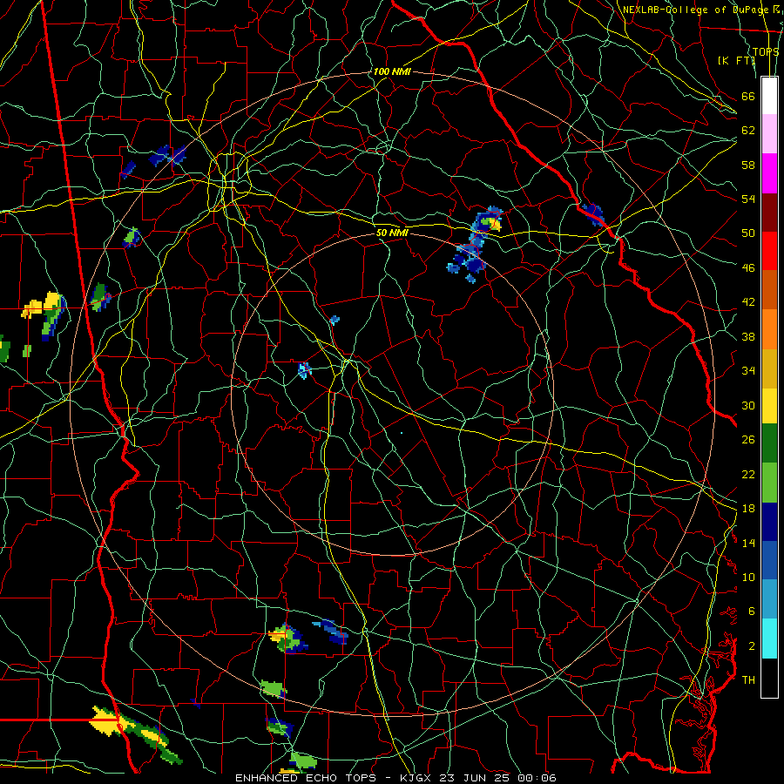The width and height of the screenshot is (784, 784).
Task: Click the dark green legend swatch
Action: click(769, 443)
